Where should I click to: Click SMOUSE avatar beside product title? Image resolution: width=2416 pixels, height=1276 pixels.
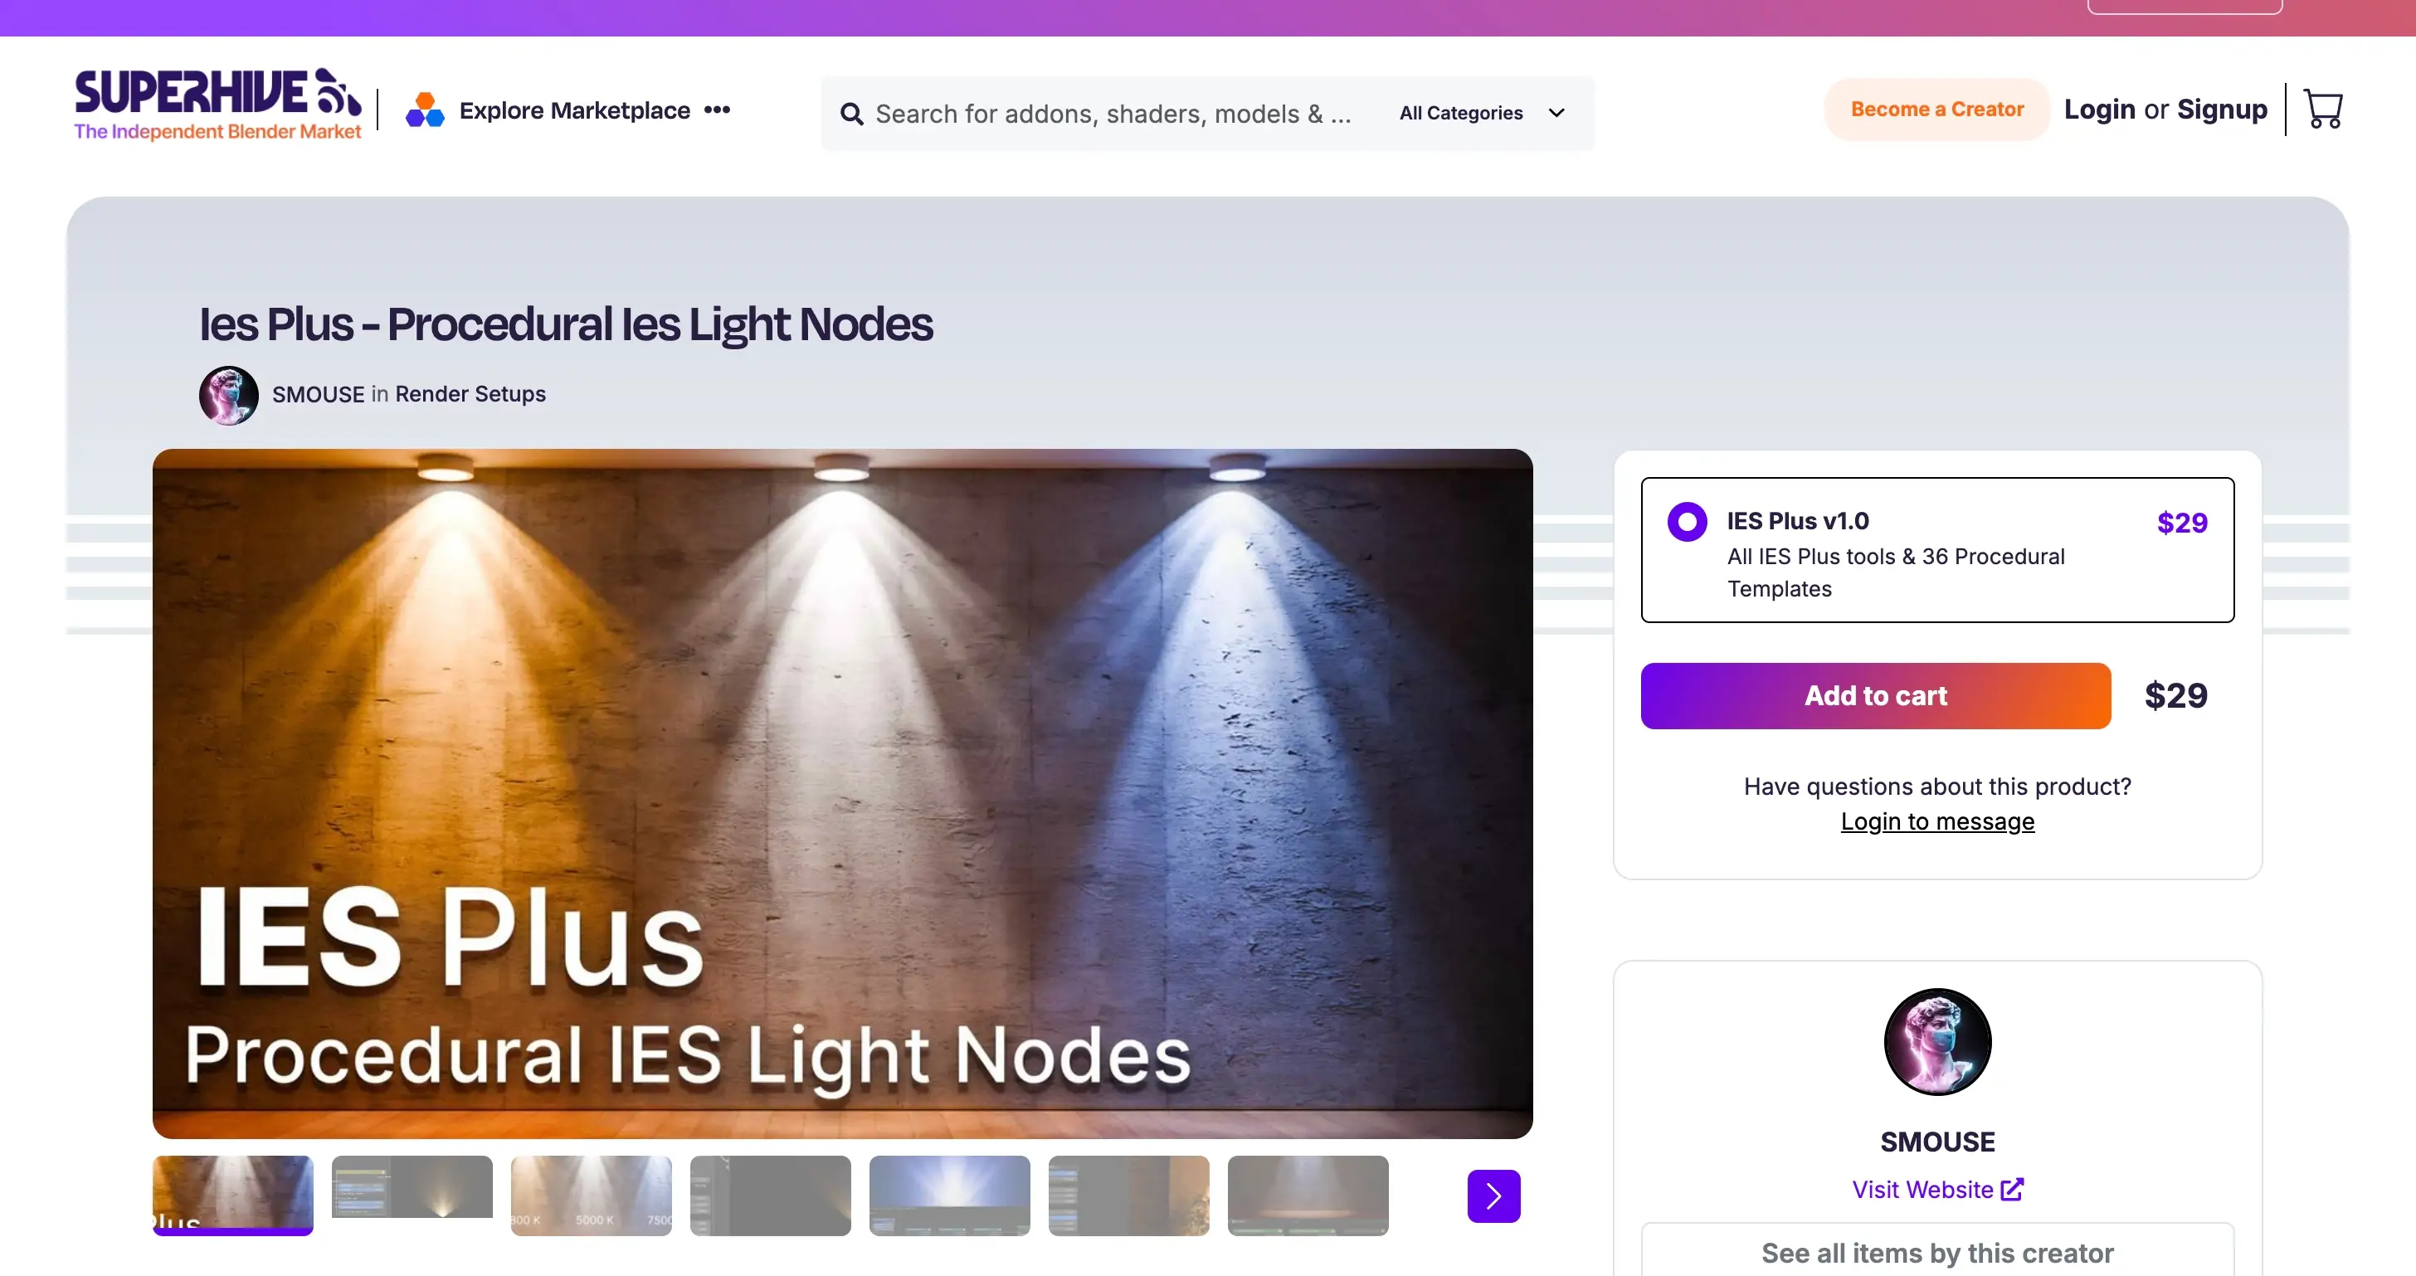tap(229, 395)
